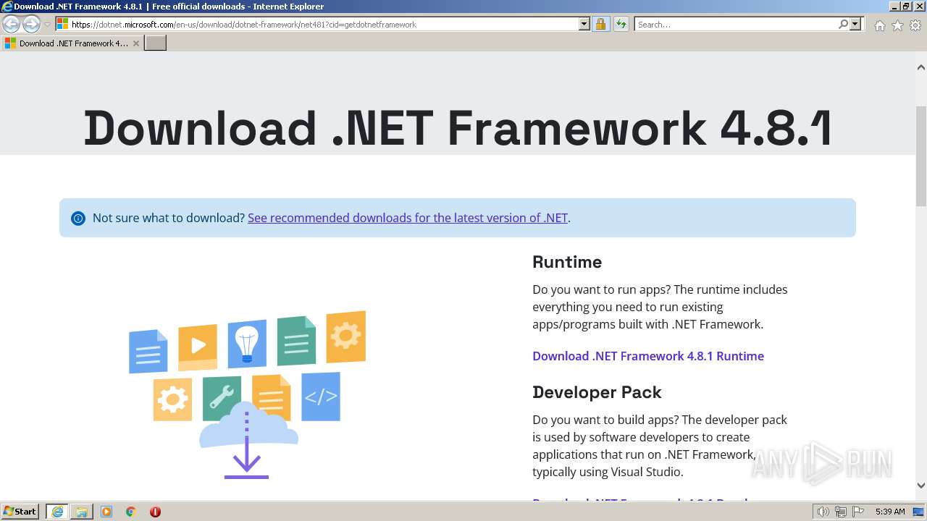Go to the Home page icon
Viewport: 927px width, 521px height.
[879, 25]
